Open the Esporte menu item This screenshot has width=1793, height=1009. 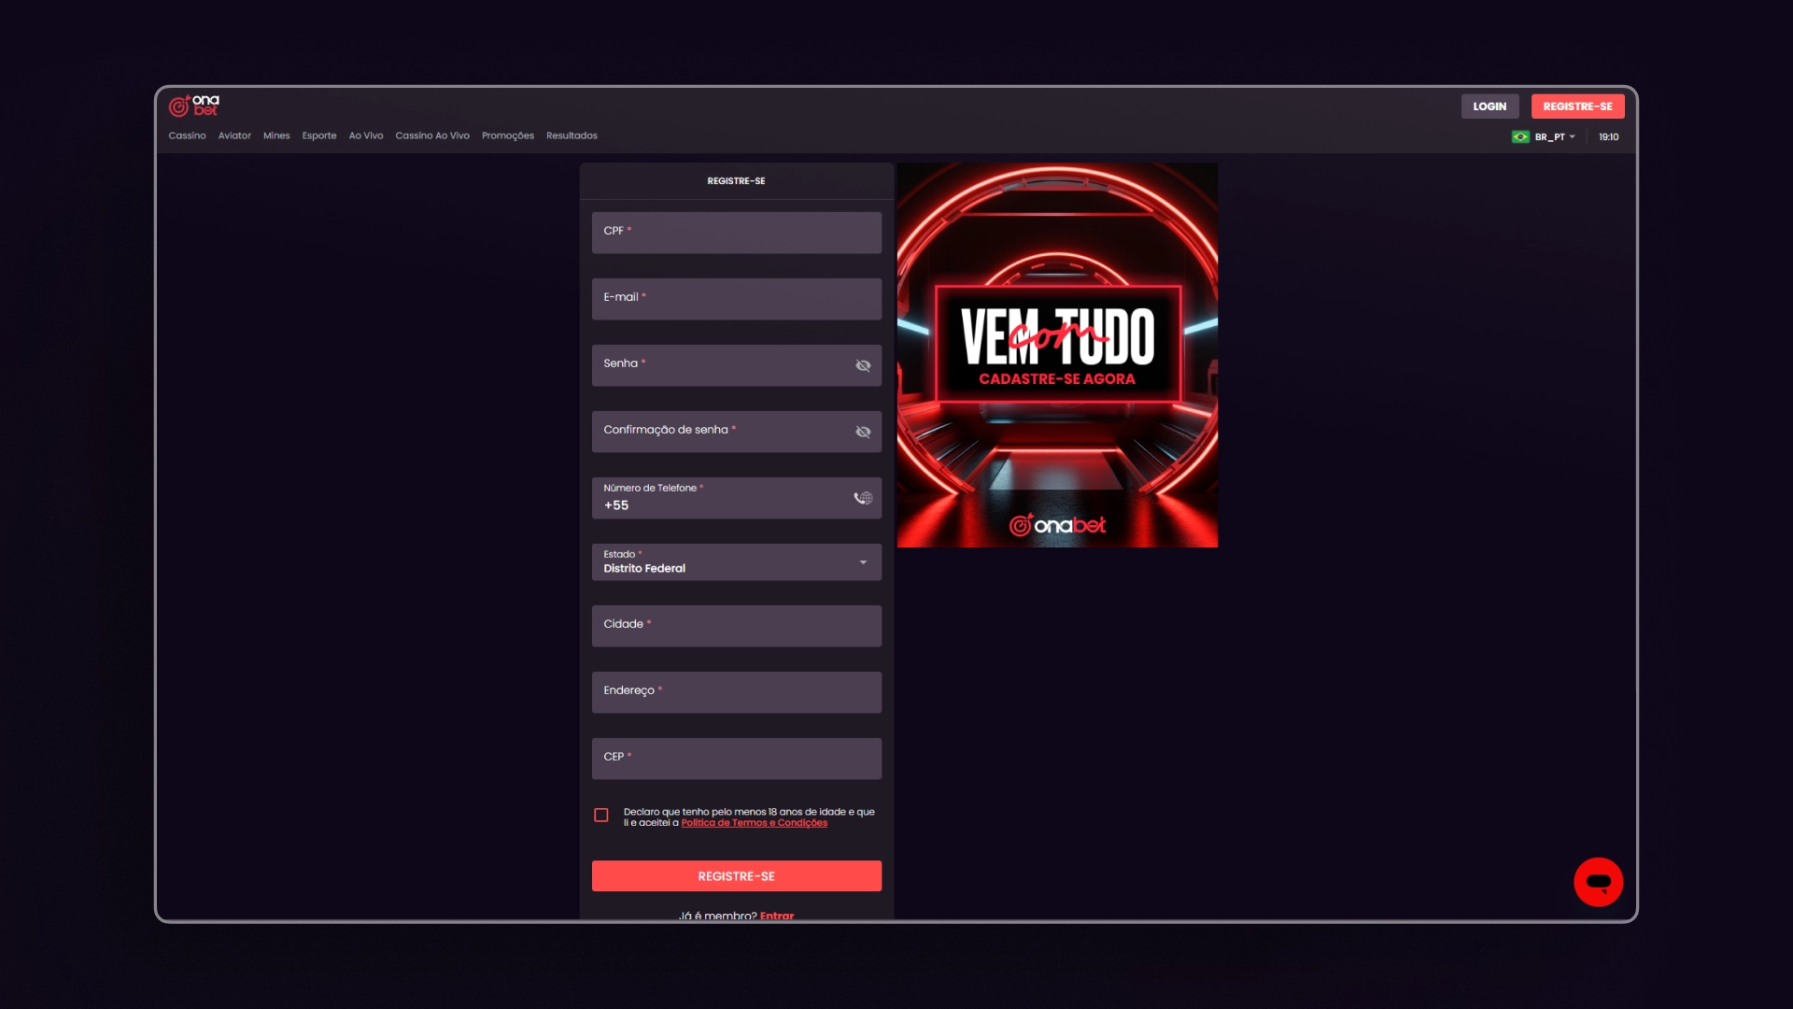click(319, 135)
